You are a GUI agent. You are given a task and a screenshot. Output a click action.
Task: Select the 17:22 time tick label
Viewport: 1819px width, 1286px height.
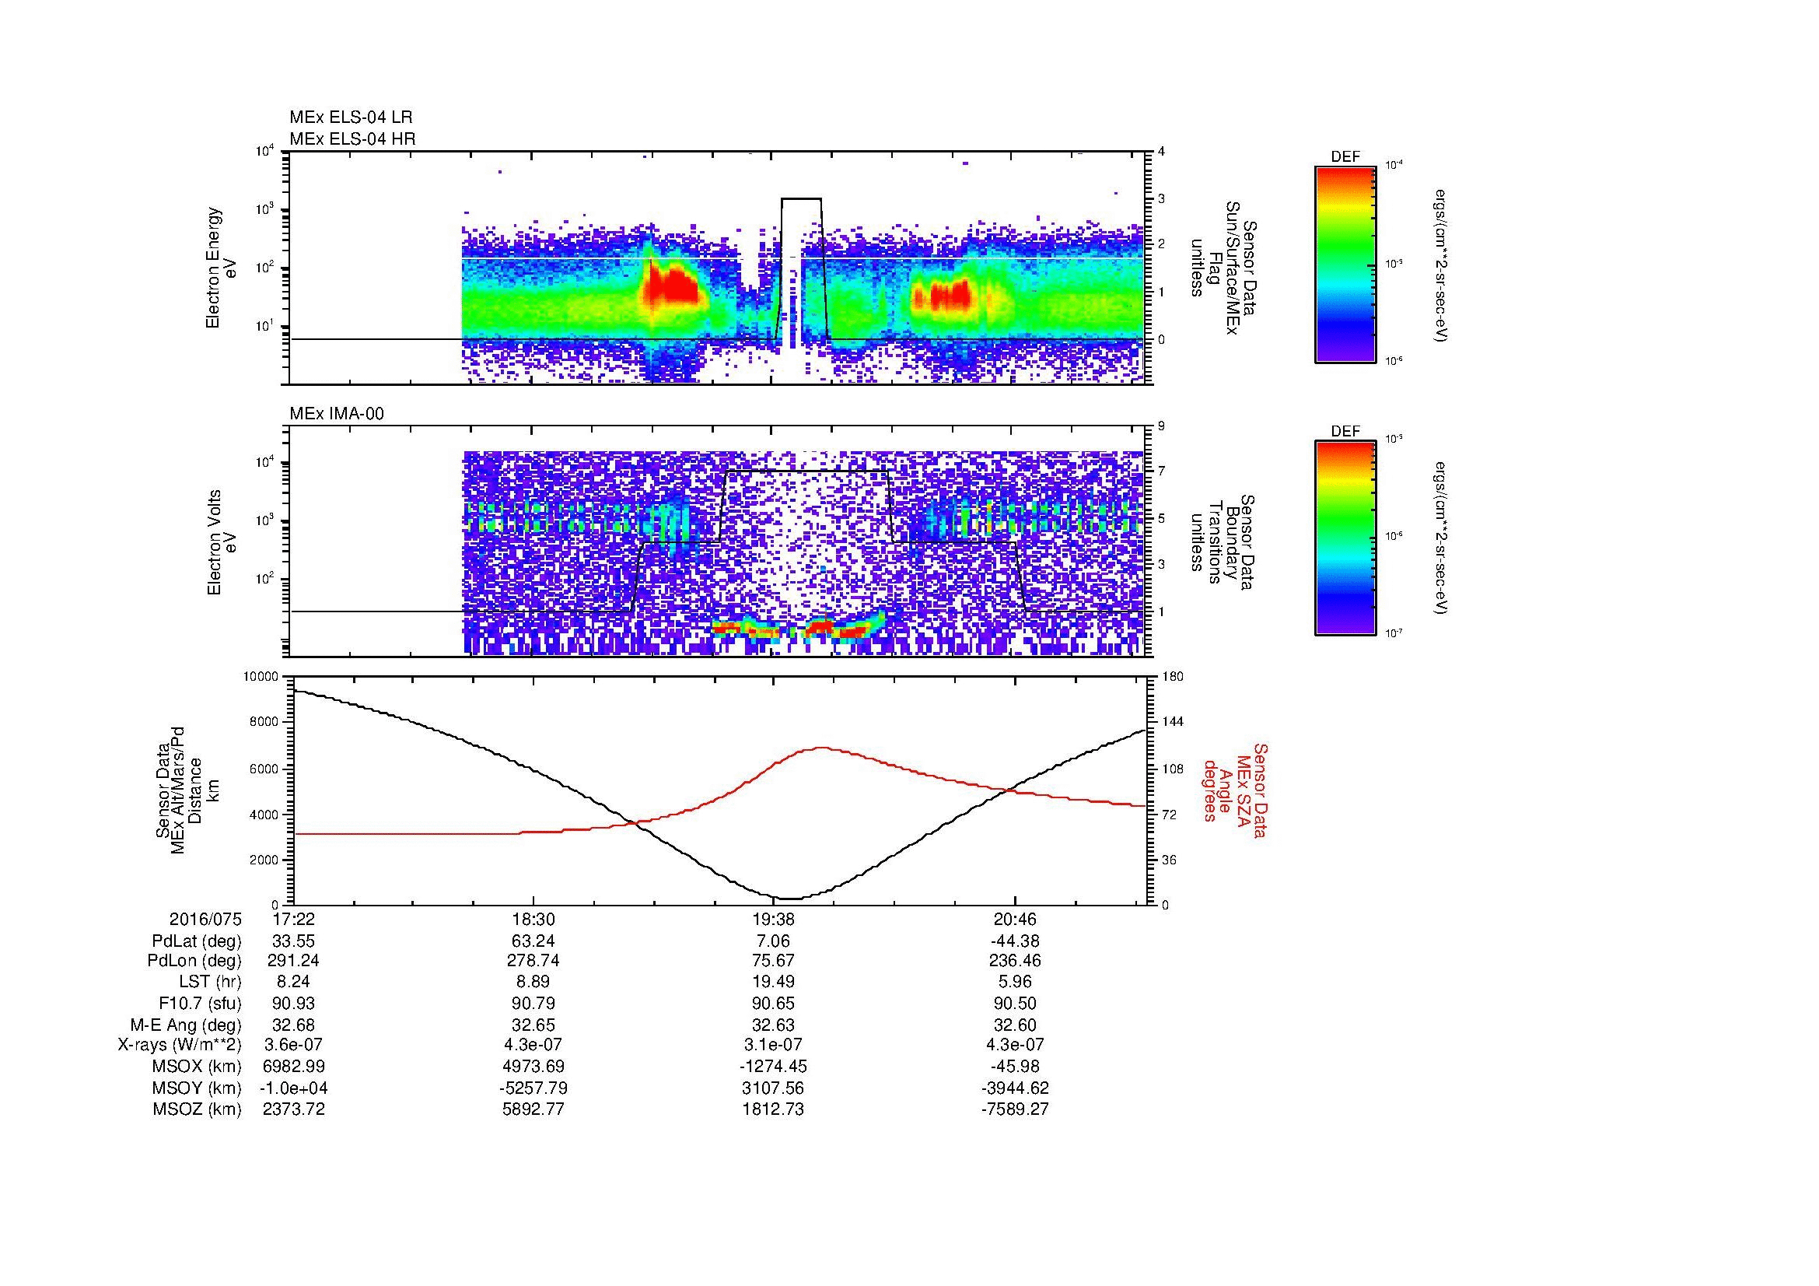point(294,920)
